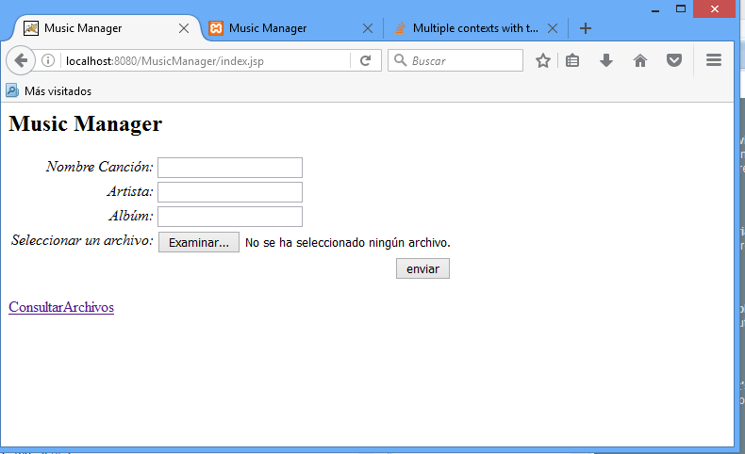Screen dimensions: 745x454
Task: Close the first Music Manager tab
Action: tap(184, 28)
